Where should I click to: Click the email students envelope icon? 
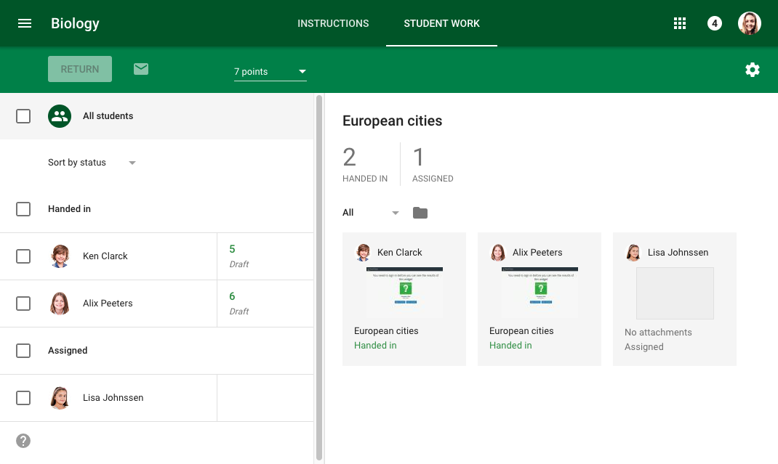pyautogui.click(x=141, y=69)
